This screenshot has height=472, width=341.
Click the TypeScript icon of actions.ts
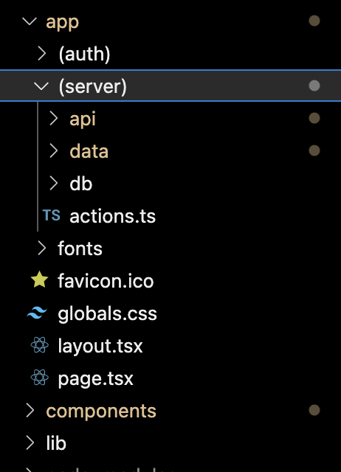[52, 215]
